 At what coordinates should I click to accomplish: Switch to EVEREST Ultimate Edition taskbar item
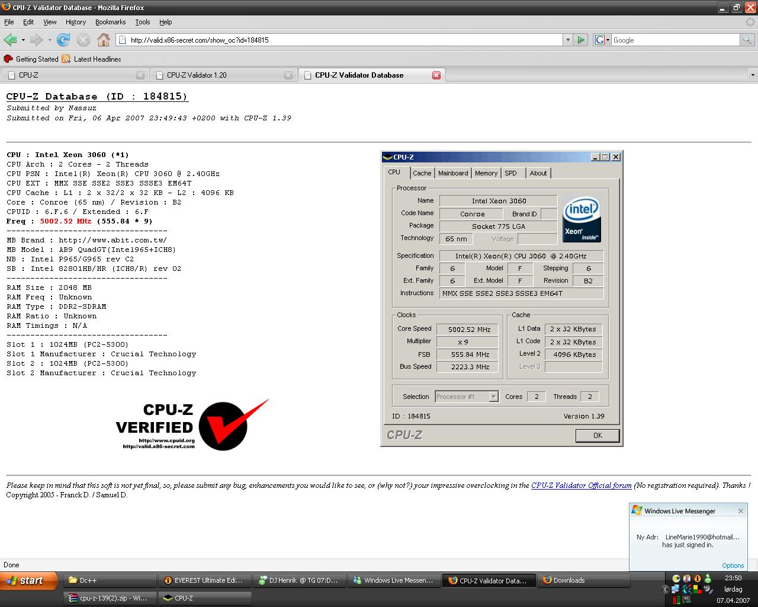point(204,580)
